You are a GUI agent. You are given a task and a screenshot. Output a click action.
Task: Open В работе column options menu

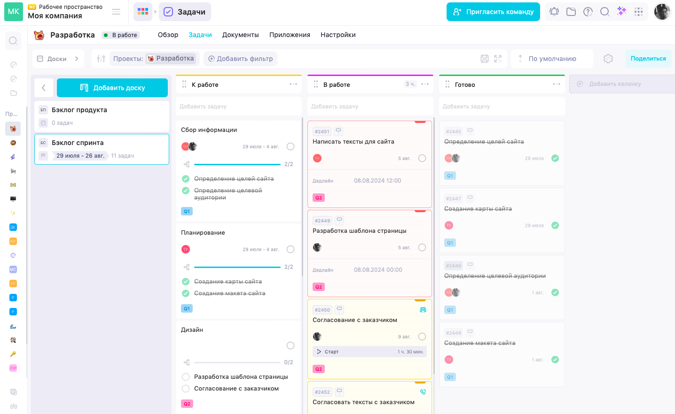tap(425, 84)
